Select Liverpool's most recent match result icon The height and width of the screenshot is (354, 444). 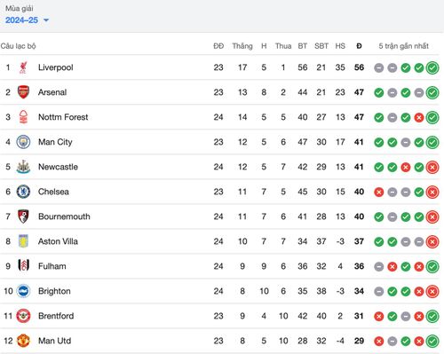(432, 68)
